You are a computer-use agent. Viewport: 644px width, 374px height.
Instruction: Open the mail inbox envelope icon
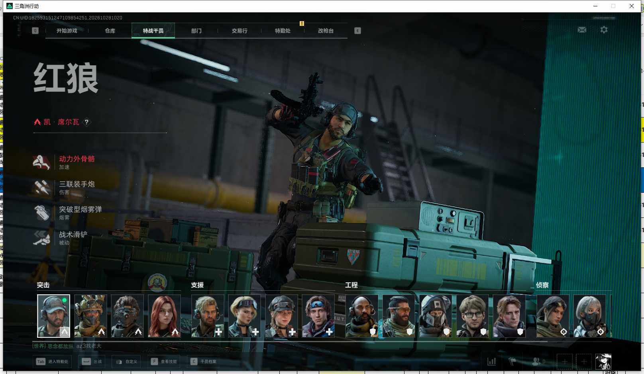pyautogui.click(x=582, y=30)
